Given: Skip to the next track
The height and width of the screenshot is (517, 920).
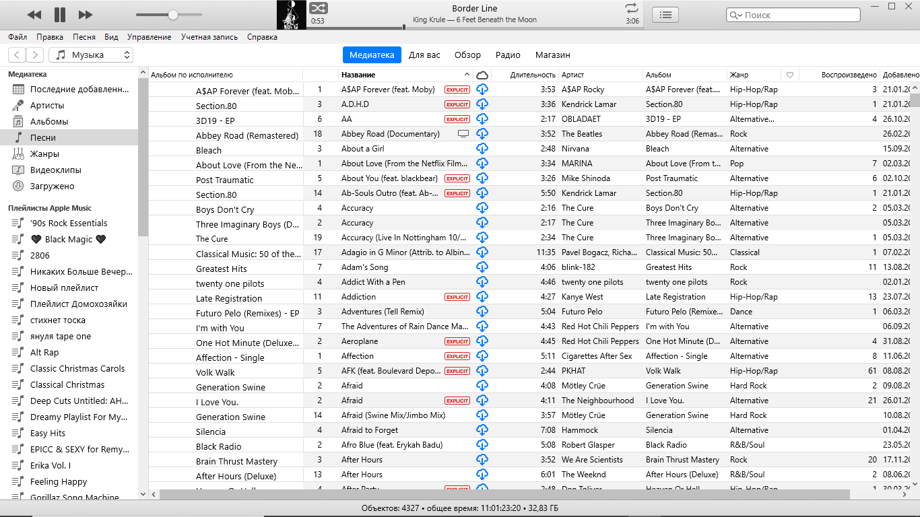Looking at the screenshot, I should pyautogui.click(x=86, y=15).
